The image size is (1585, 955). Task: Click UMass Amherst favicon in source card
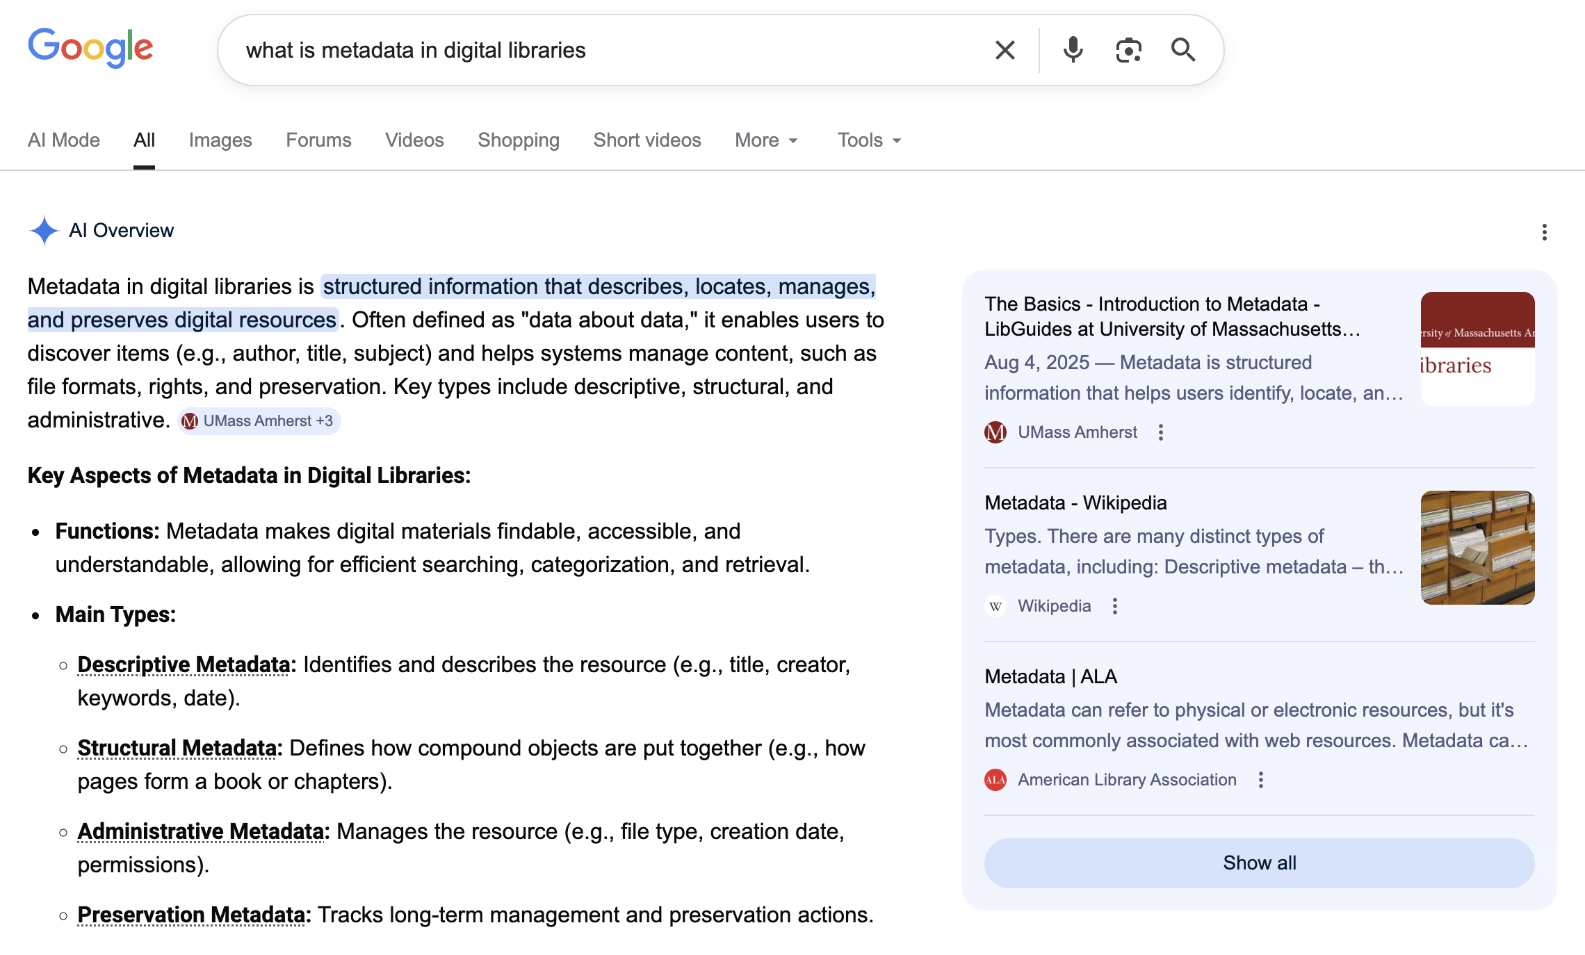point(995,432)
